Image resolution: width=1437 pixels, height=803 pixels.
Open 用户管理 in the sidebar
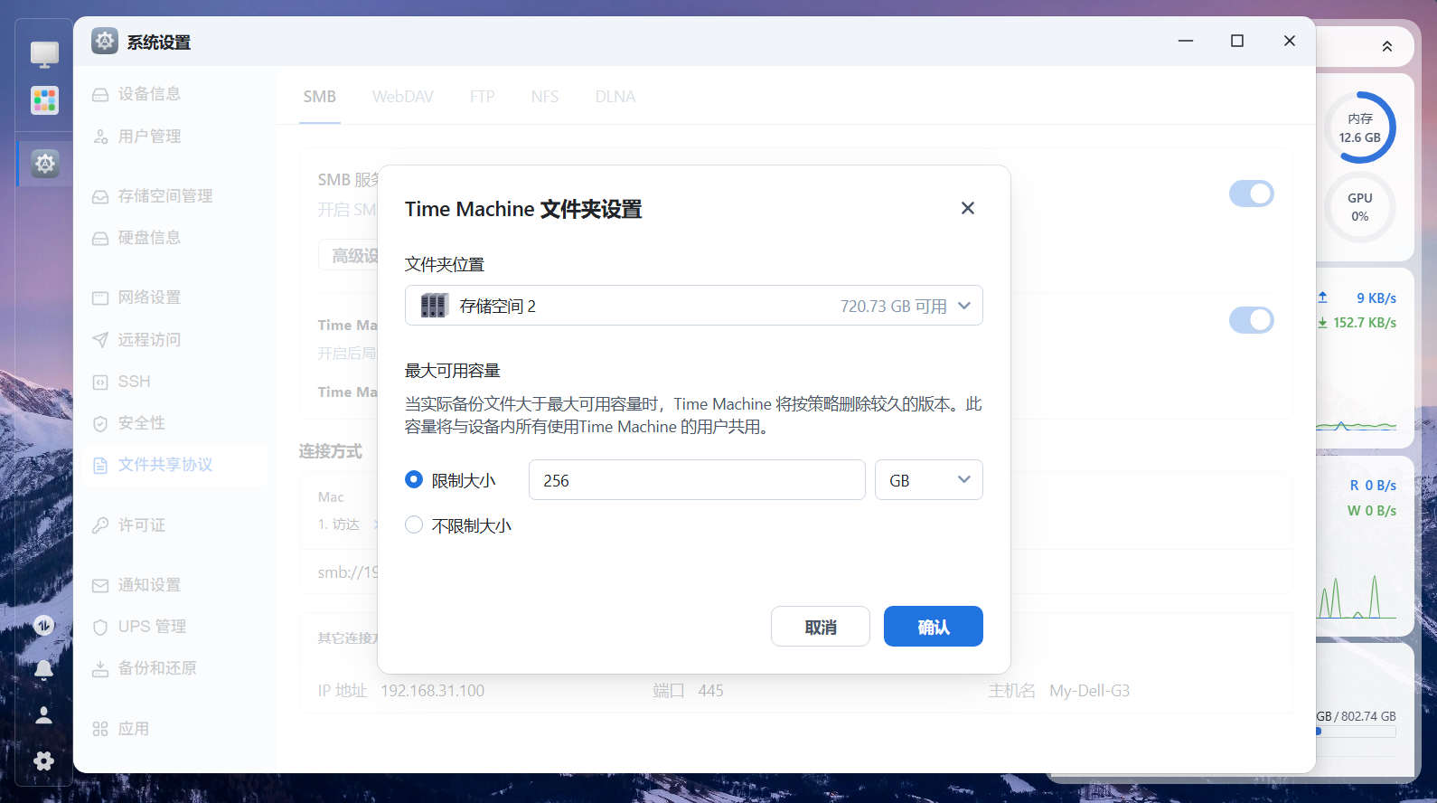pos(175,137)
